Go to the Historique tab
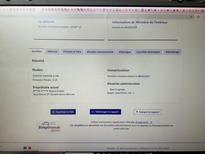This screenshot has height=154, width=205. [x=125, y=52]
